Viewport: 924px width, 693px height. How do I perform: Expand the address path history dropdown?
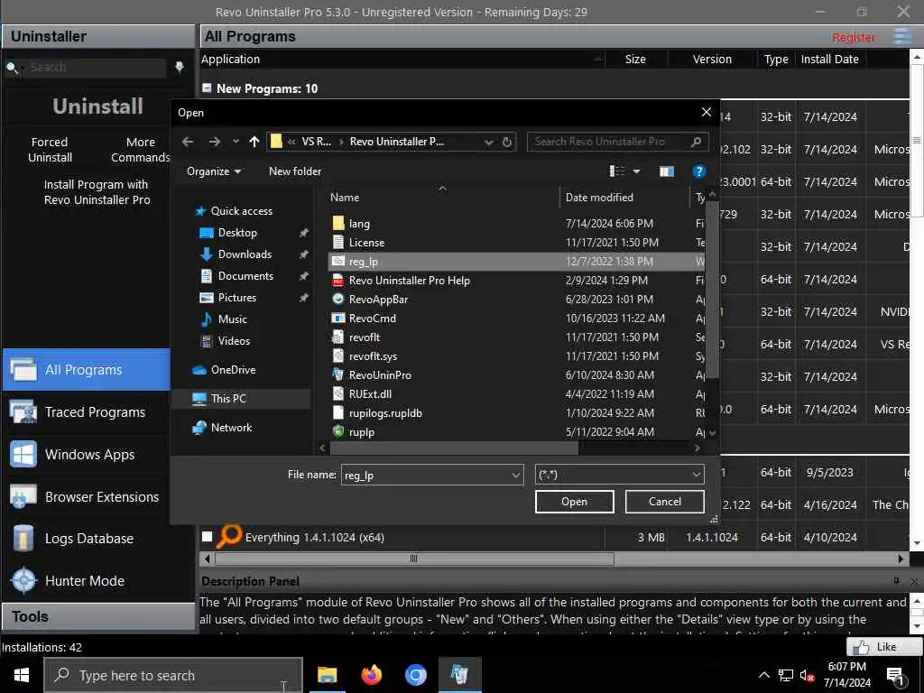pos(488,142)
